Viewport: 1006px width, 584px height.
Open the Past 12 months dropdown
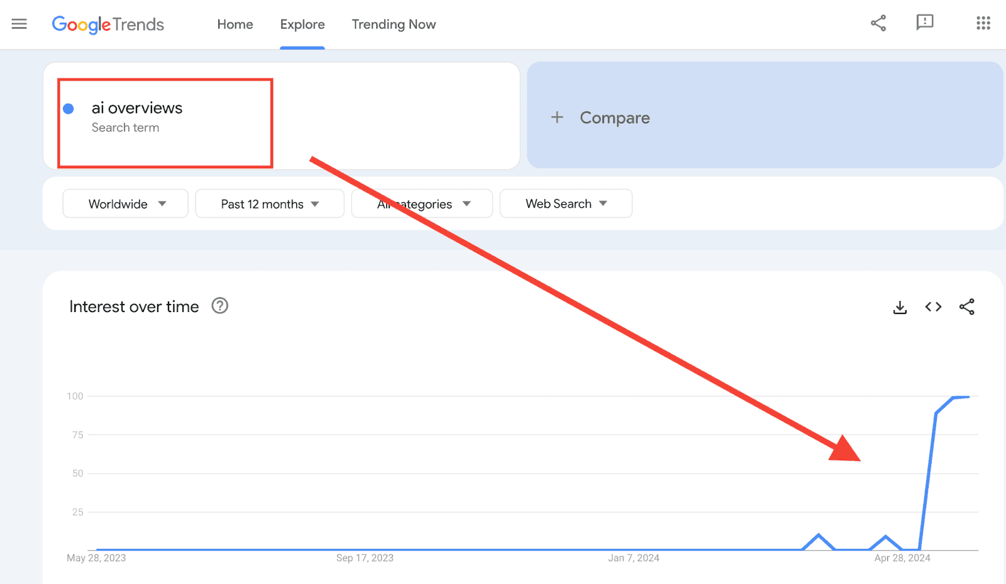click(270, 203)
